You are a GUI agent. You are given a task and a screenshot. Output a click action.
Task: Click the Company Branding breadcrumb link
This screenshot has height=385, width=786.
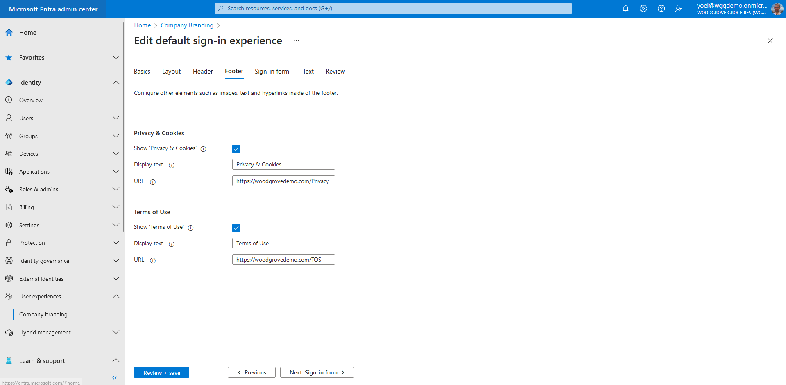pos(187,25)
